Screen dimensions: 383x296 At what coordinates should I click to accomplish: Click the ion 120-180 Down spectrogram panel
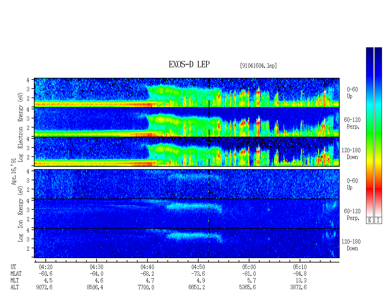[x=187, y=243]
